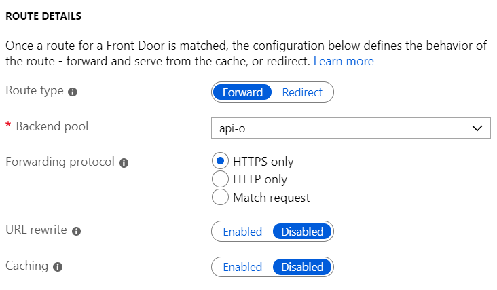Set Route type to Forward
The width and height of the screenshot is (497, 290).
(242, 92)
